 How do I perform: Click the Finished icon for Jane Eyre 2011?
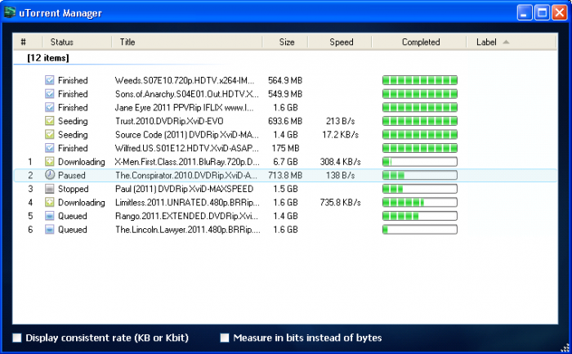coord(50,107)
